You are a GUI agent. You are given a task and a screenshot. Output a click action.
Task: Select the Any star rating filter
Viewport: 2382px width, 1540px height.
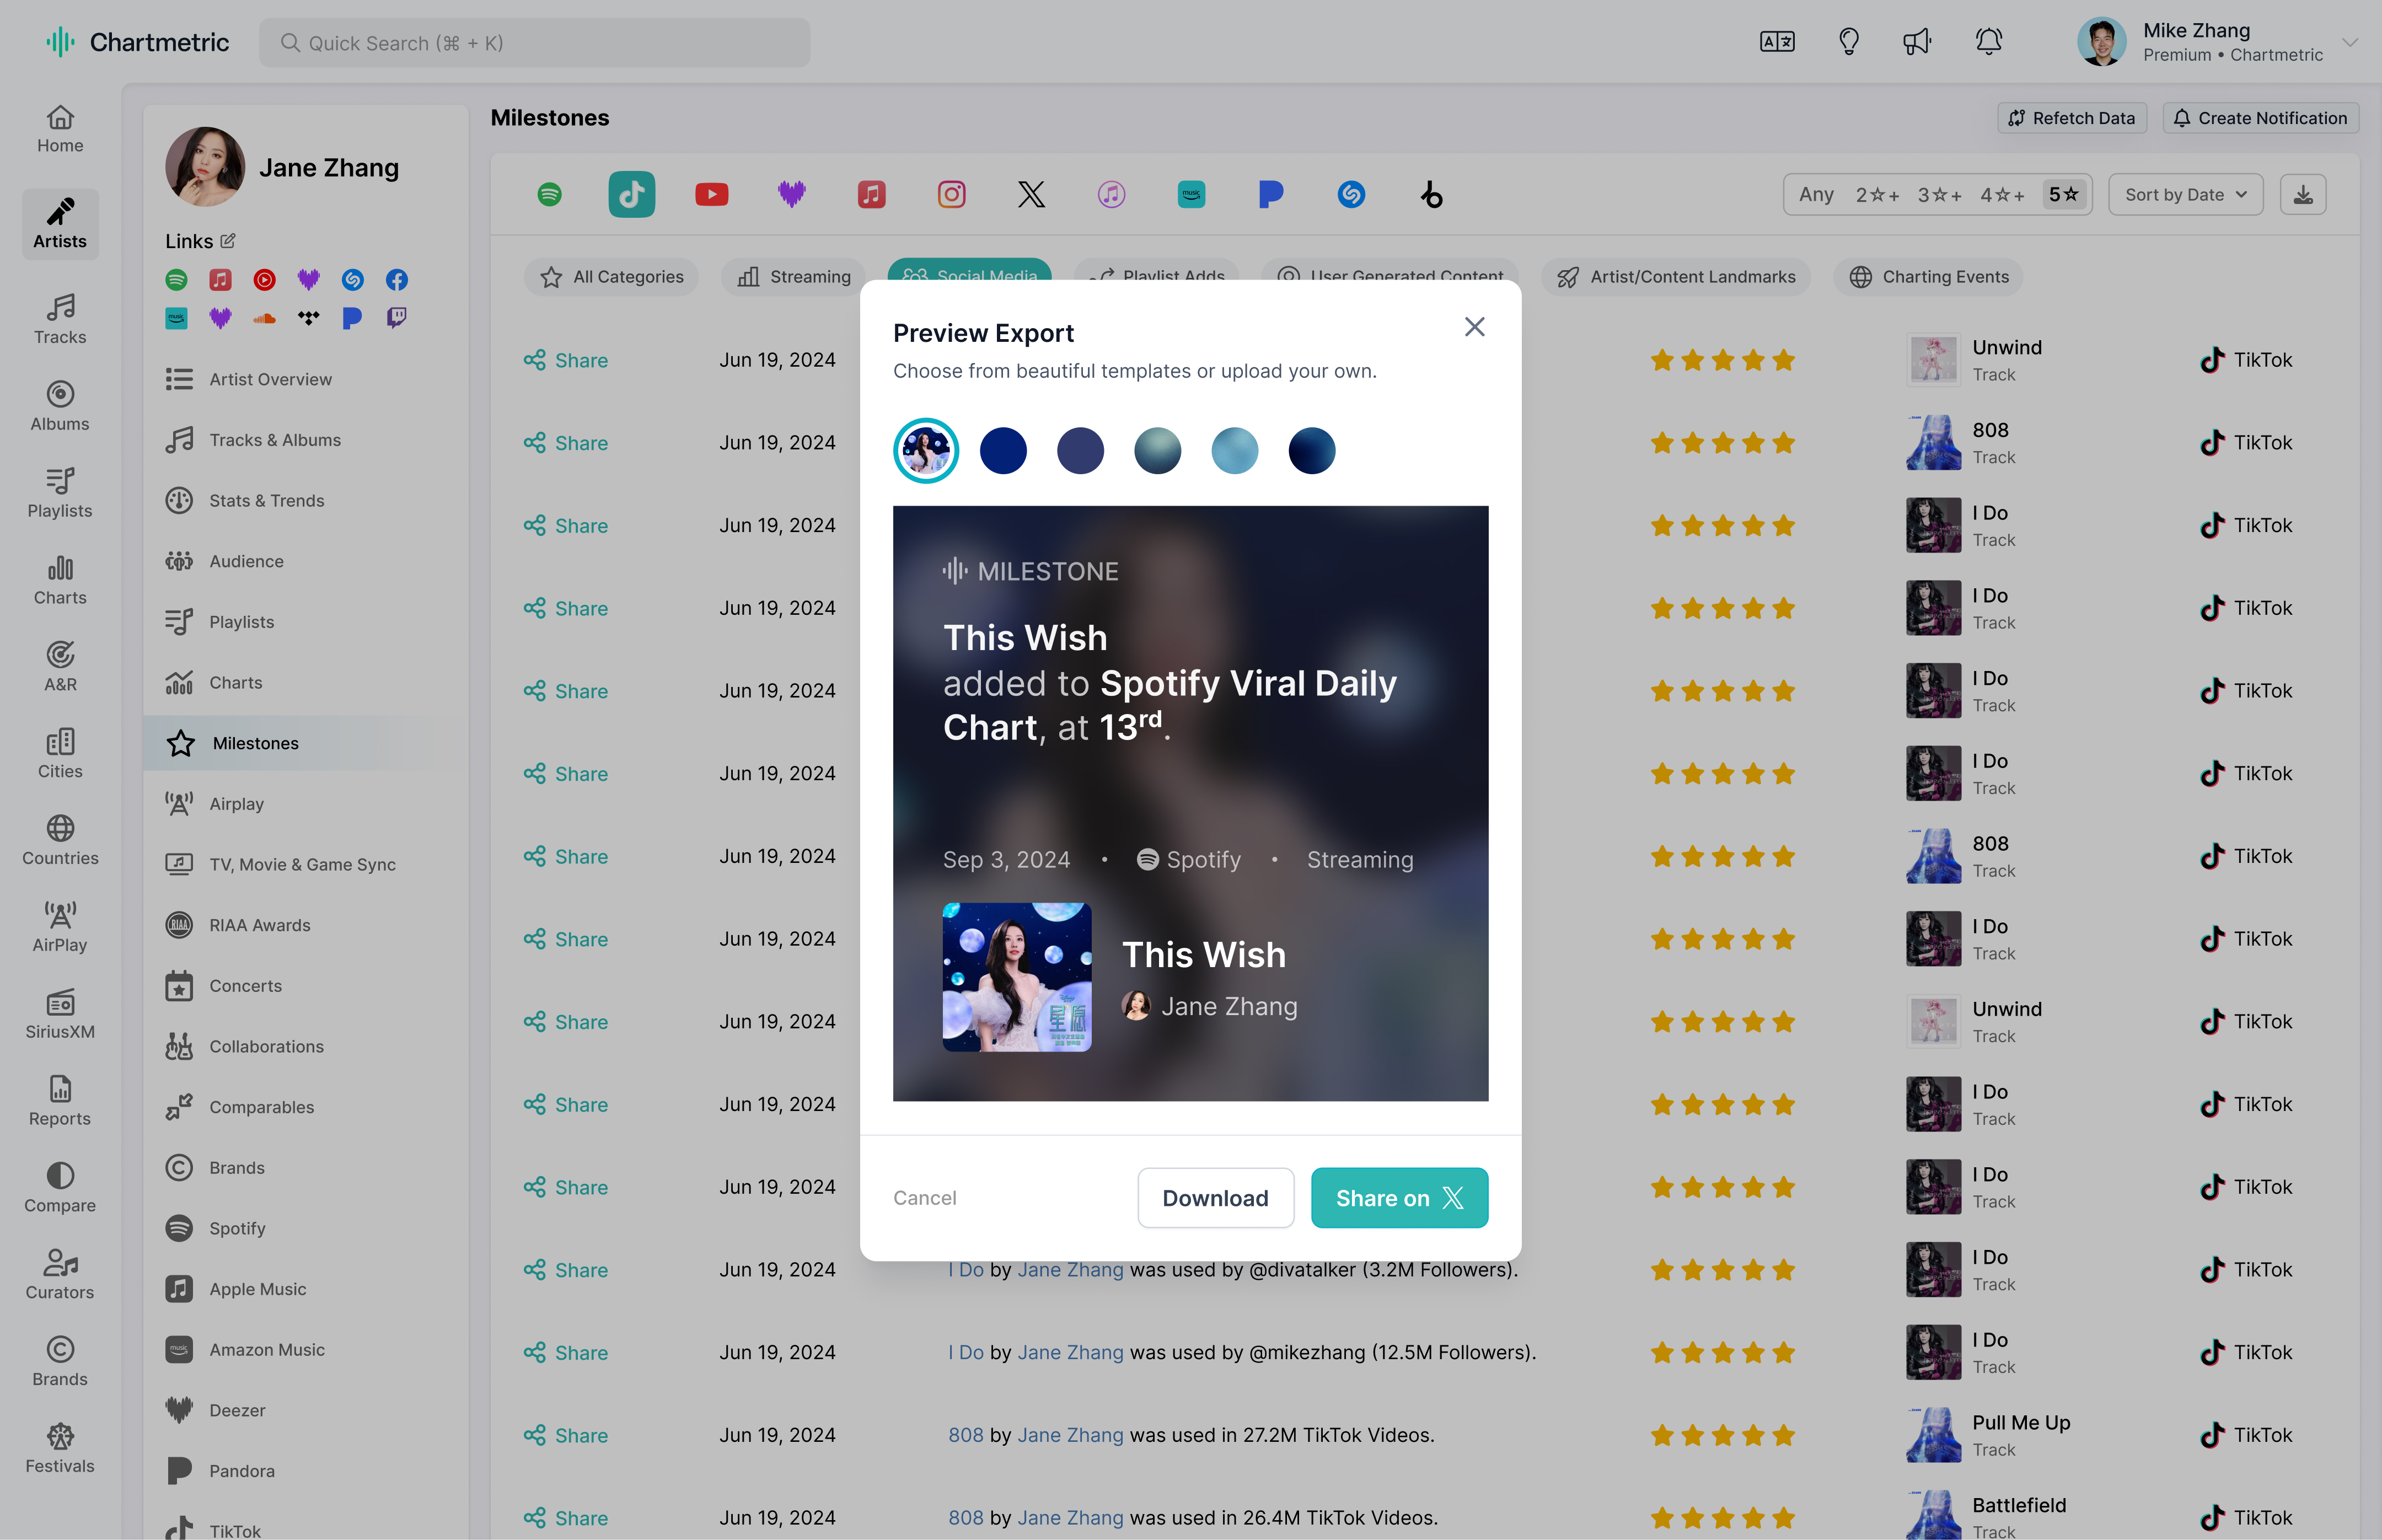1816,194
